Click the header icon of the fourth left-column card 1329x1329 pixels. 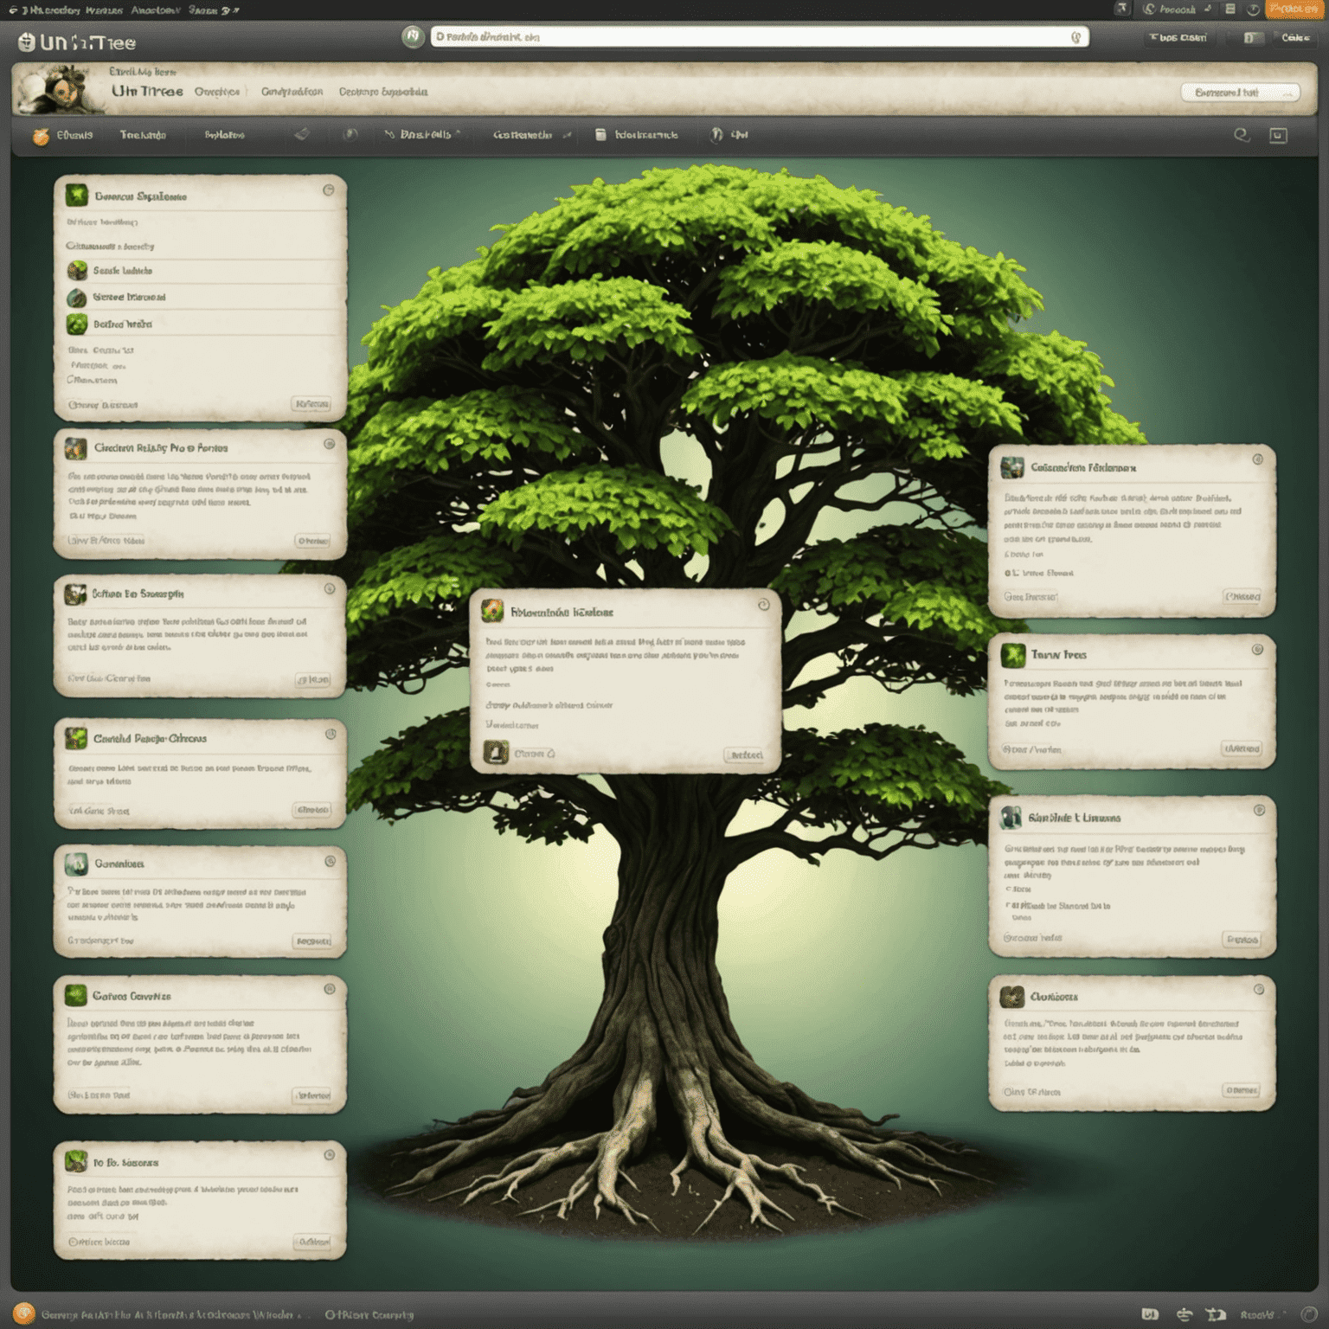click(x=76, y=738)
